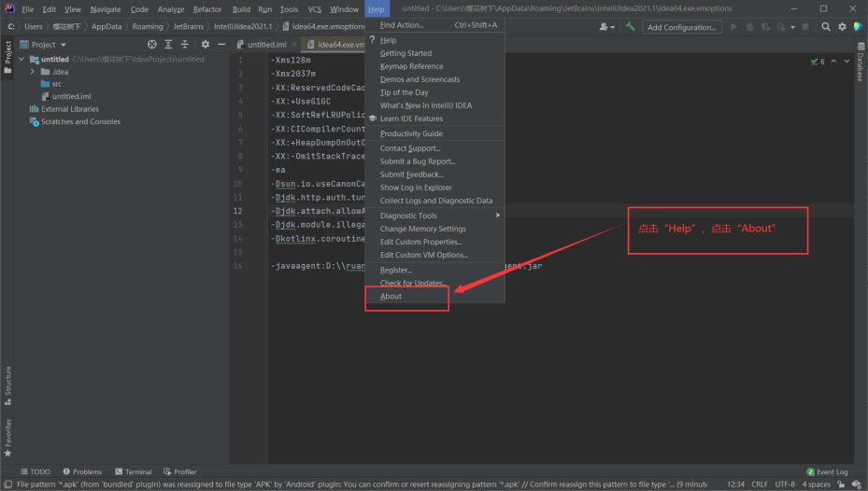Switch to the untitled.iml tab
Screen dimensions: 868x491
point(267,44)
